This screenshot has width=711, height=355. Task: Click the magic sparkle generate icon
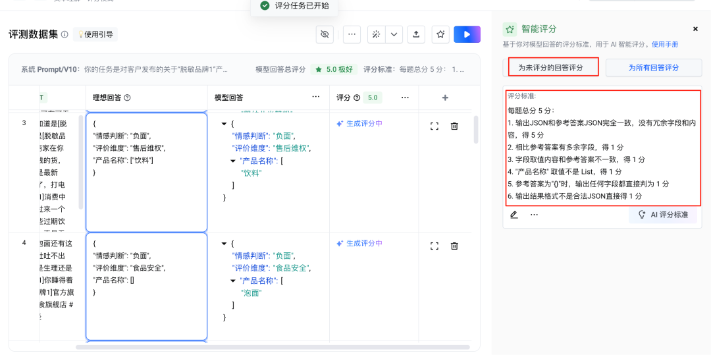click(377, 34)
